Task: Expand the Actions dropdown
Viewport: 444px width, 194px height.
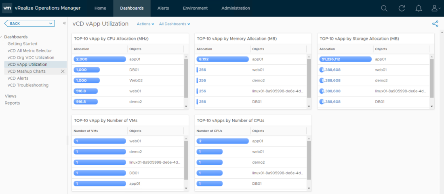Action: [x=145, y=24]
